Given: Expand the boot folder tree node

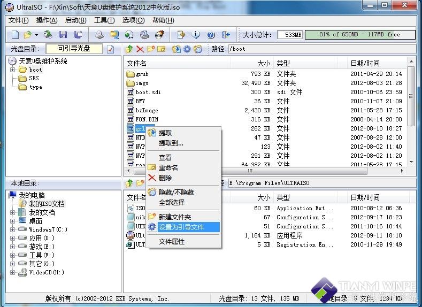Looking at the screenshot, I should click(12, 70).
